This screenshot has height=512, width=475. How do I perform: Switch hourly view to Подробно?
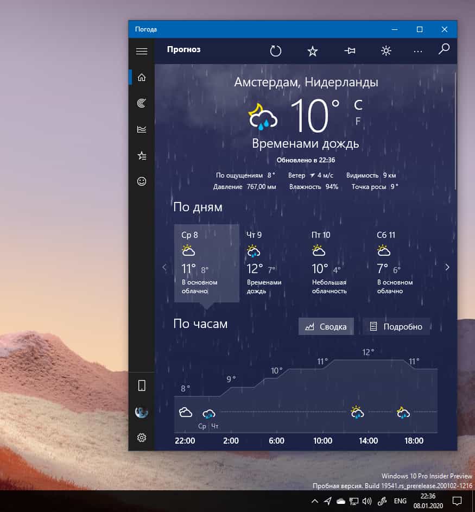click(396, 326)
